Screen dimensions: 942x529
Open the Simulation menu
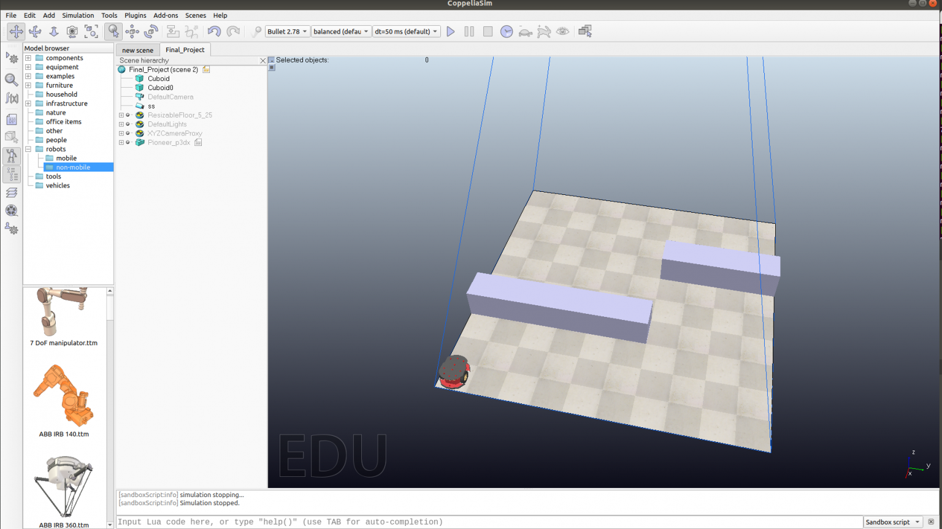coord(78,15)
